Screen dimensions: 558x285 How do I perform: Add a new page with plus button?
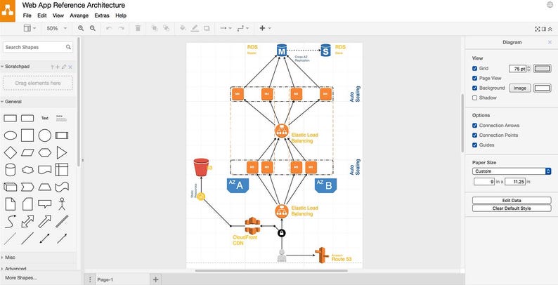click(x=155, y=279)
